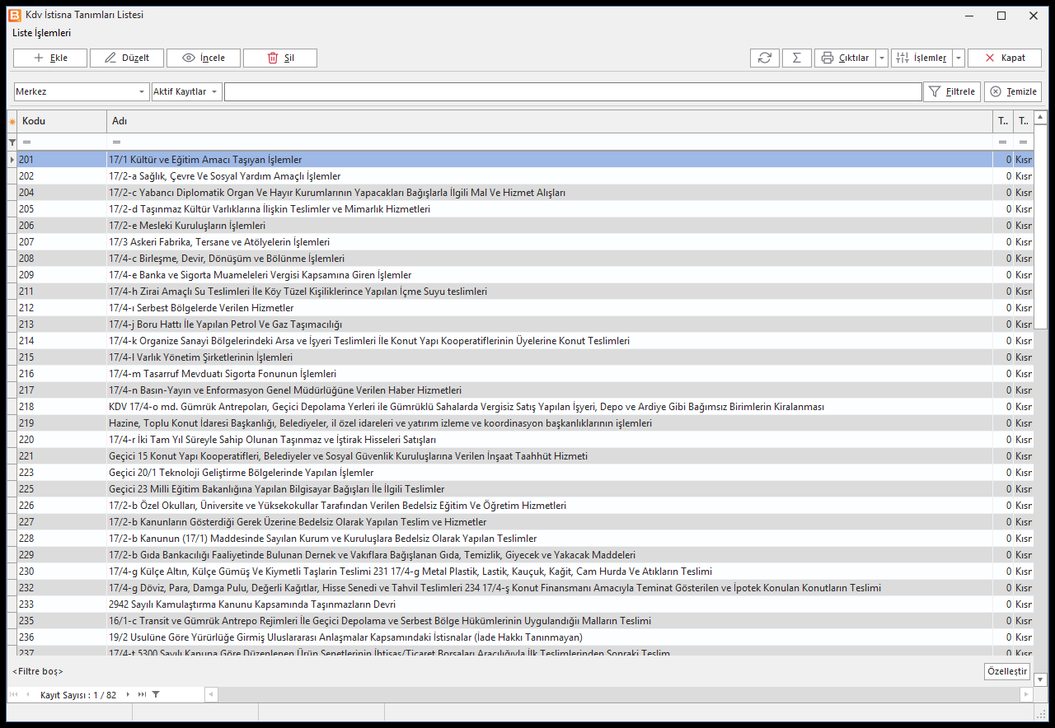The height and width of the screenshot is (728, 1055).
Task: Click the Çıktılar printer button
Action: click(x=845, y=58)
